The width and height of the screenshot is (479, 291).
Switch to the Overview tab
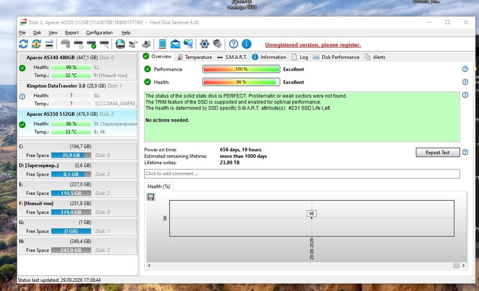pyautogui.click(x=158, y=56)
